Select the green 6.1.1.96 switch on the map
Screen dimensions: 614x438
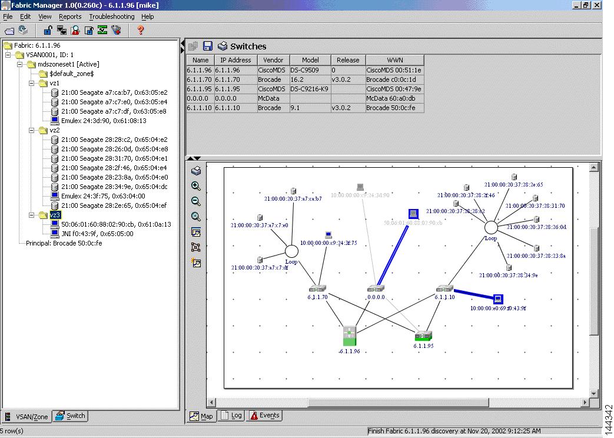point(349,336)
